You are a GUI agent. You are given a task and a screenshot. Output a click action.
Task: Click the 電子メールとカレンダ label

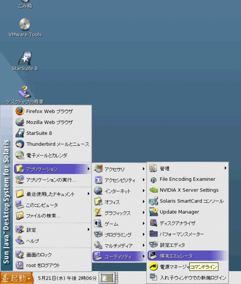(47, 155)
